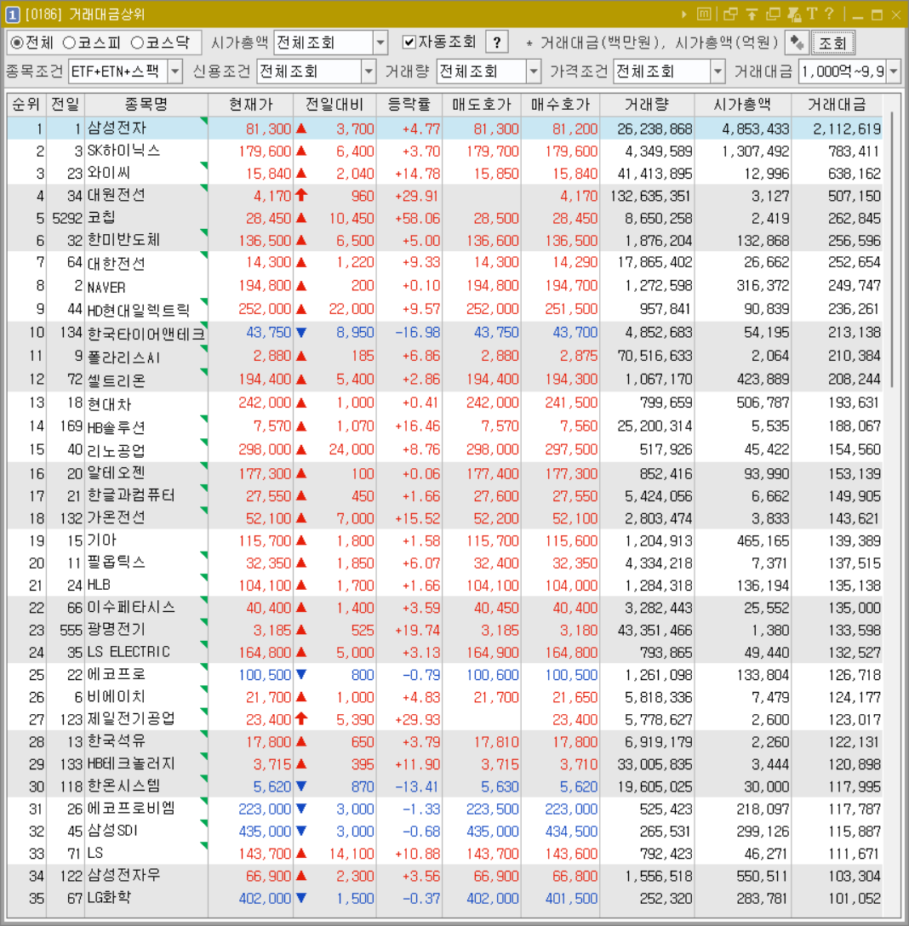This screenshot has height=926, width=909.
Task: Click the 2,112,619 trading value cell
Action: point(847,129)
